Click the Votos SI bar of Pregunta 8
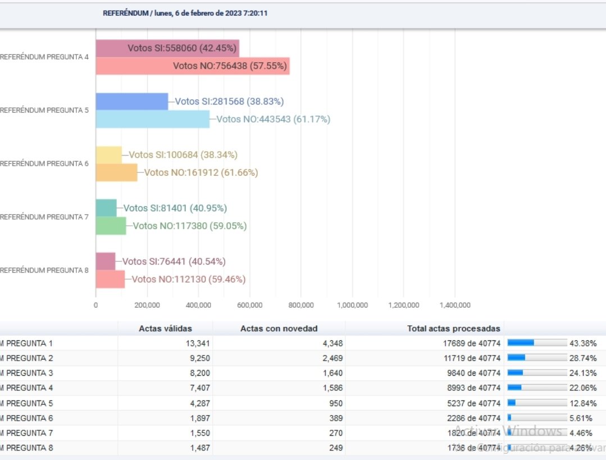 pos(106,261)
